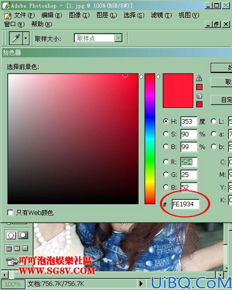Enable the 只有Web颜色 checkbox
The width and height of the screenshot is (232, 290).
[10, 212]
